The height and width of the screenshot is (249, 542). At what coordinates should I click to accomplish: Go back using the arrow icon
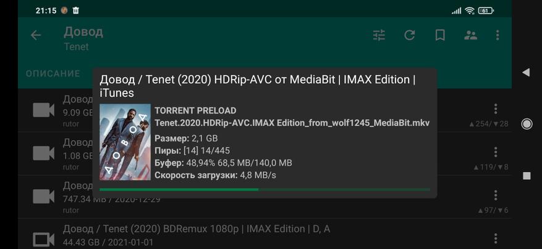[36, 35]
